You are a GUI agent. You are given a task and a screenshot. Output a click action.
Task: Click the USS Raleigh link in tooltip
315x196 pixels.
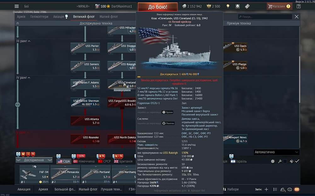(170, 153)
